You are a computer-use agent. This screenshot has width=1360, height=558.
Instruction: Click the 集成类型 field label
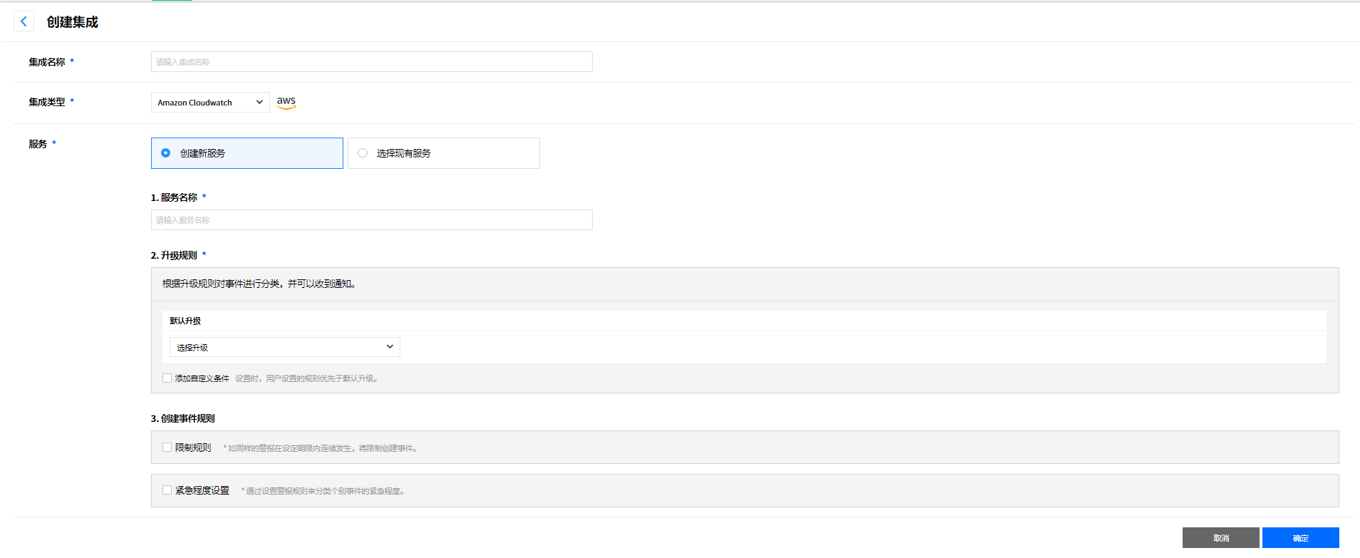tap(47, 102)
